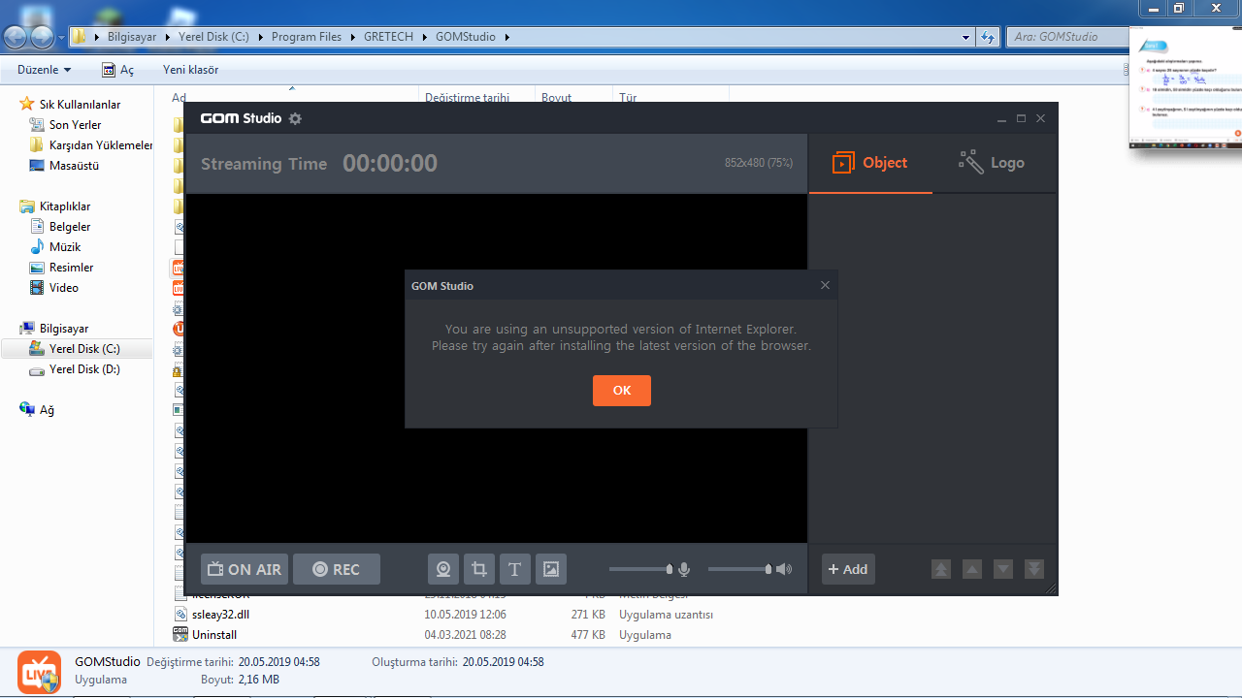
Task: Open Müzik library
Action: pyautogui.click(x=65, y=247)
